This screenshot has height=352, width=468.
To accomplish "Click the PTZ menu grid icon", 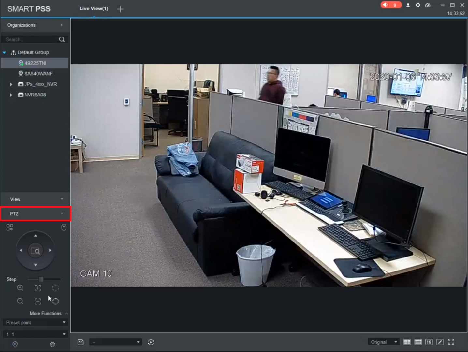I will pyautogui.click(x=10, y=227).
